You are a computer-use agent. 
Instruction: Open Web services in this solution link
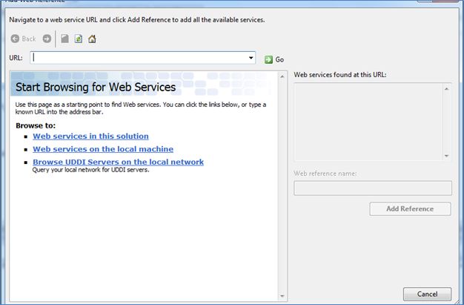click(x=90, y=137)
